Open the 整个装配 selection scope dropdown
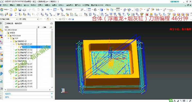Viewport: 192px width, 102px height. coord(29,19)
